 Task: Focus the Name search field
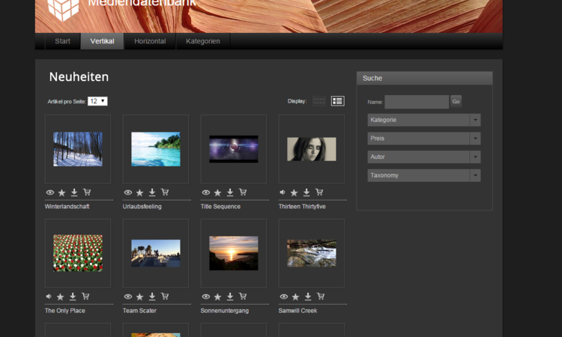[x=417, y=102]
